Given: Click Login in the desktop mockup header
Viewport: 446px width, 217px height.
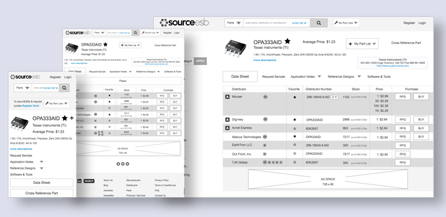Looking at the screenshot, I should 422,23.
